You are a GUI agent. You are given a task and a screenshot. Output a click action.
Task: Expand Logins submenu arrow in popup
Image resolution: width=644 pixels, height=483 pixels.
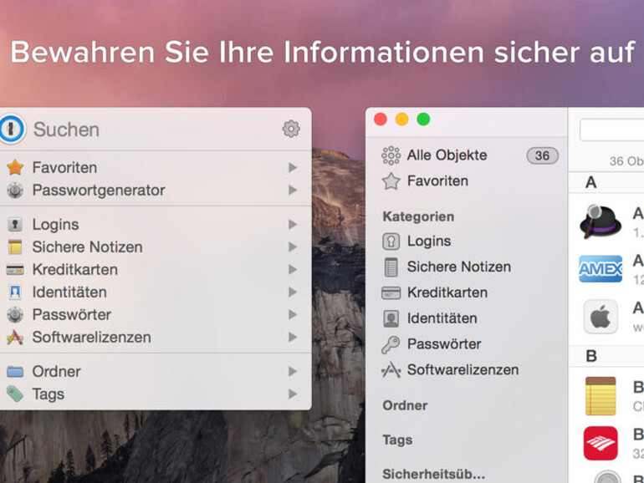coord(293,225)
